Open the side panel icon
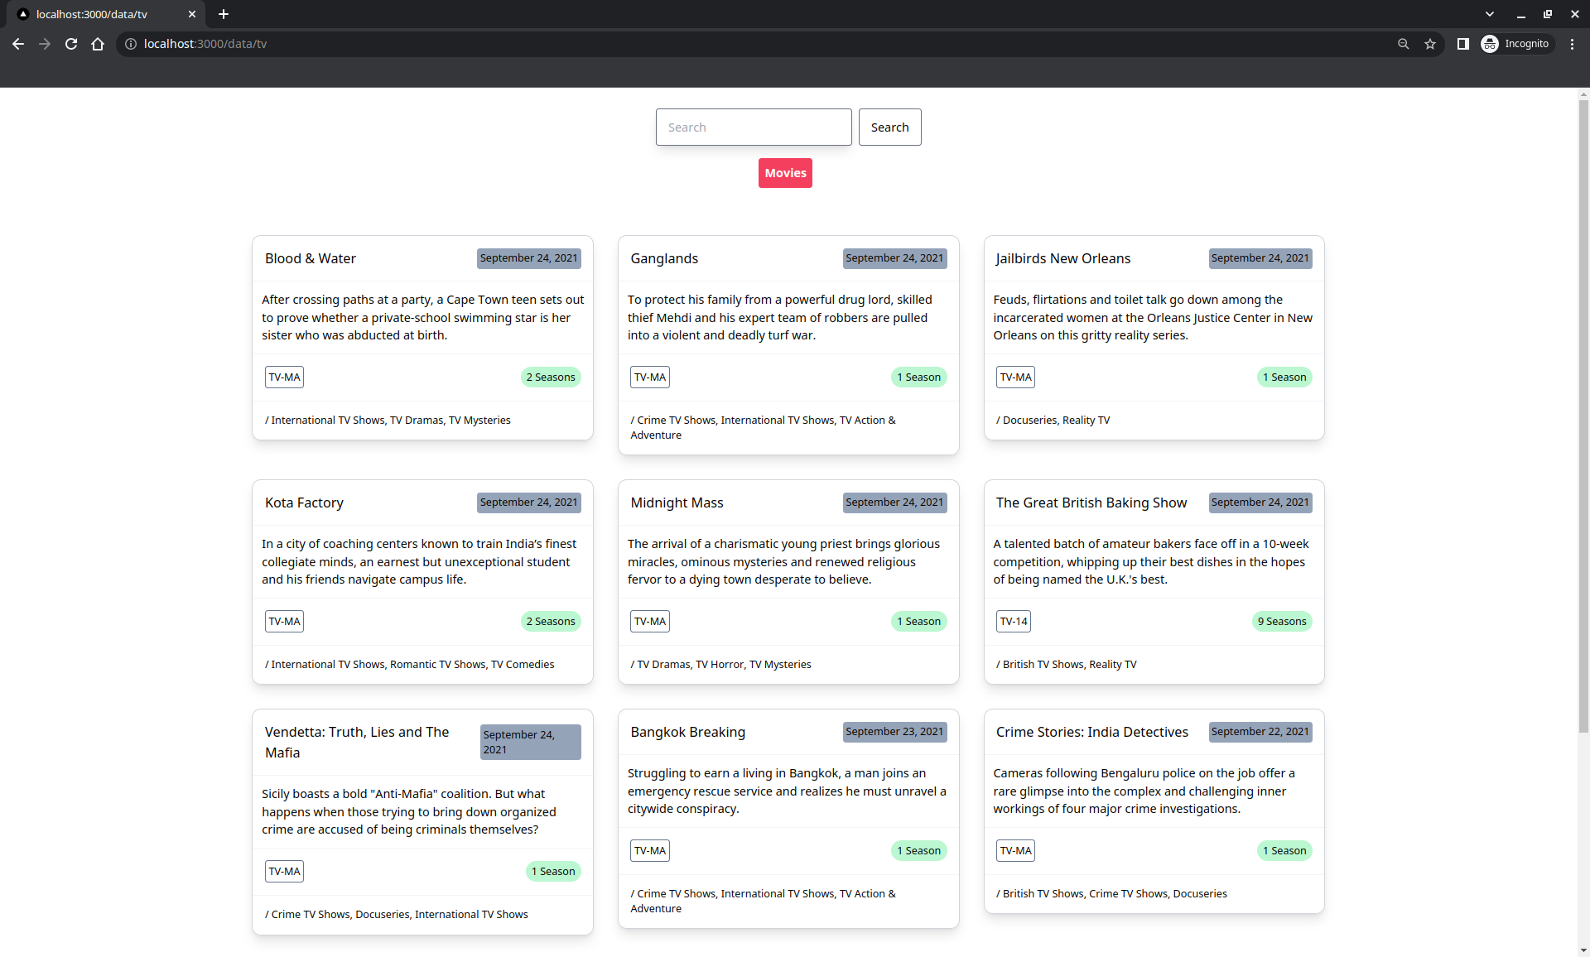The width and height of the screenshot is (1590, 957). coord(1462,44)
